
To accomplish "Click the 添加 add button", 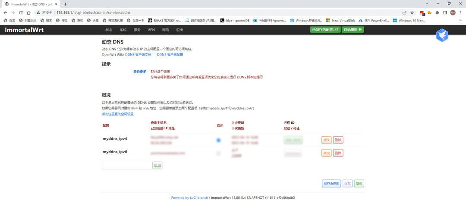I will pyautogui.click(x=157, y=166).
